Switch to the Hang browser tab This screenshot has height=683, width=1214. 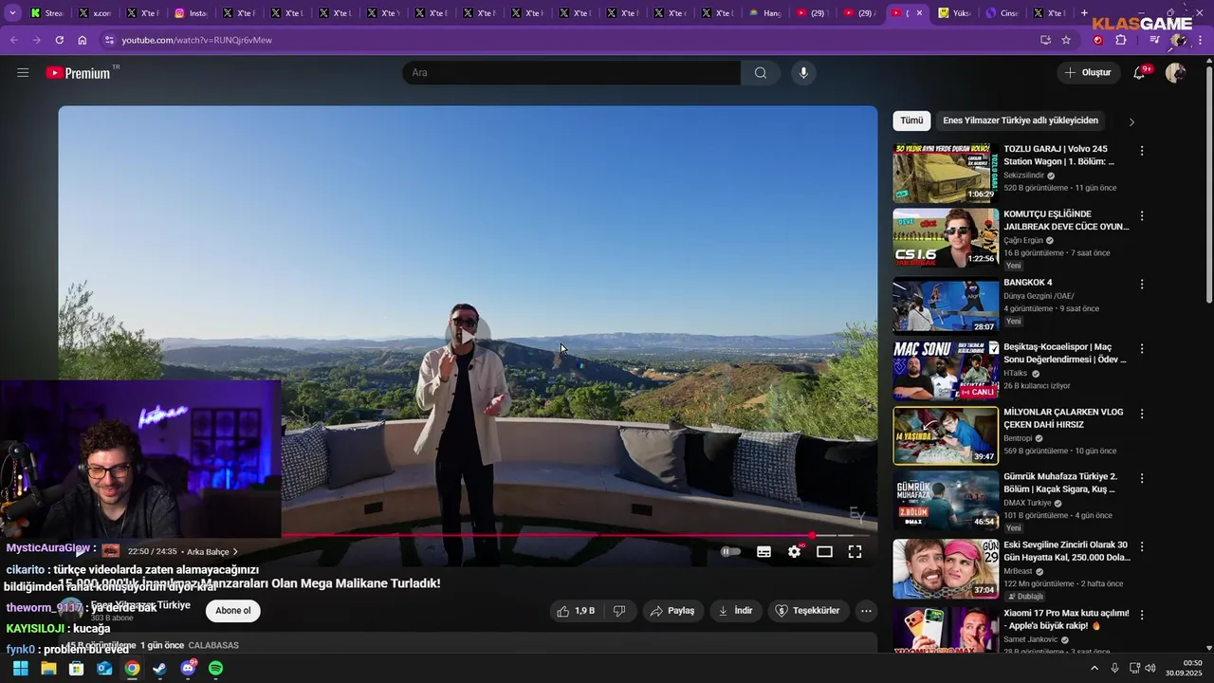(x=765, y=13)
